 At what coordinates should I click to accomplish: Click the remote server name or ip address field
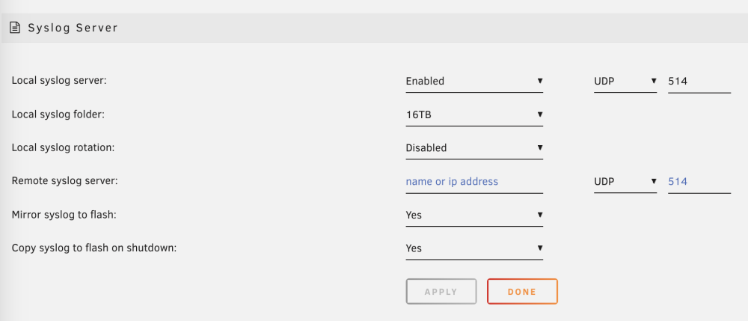pyautogui.click(x=474, y=182)
